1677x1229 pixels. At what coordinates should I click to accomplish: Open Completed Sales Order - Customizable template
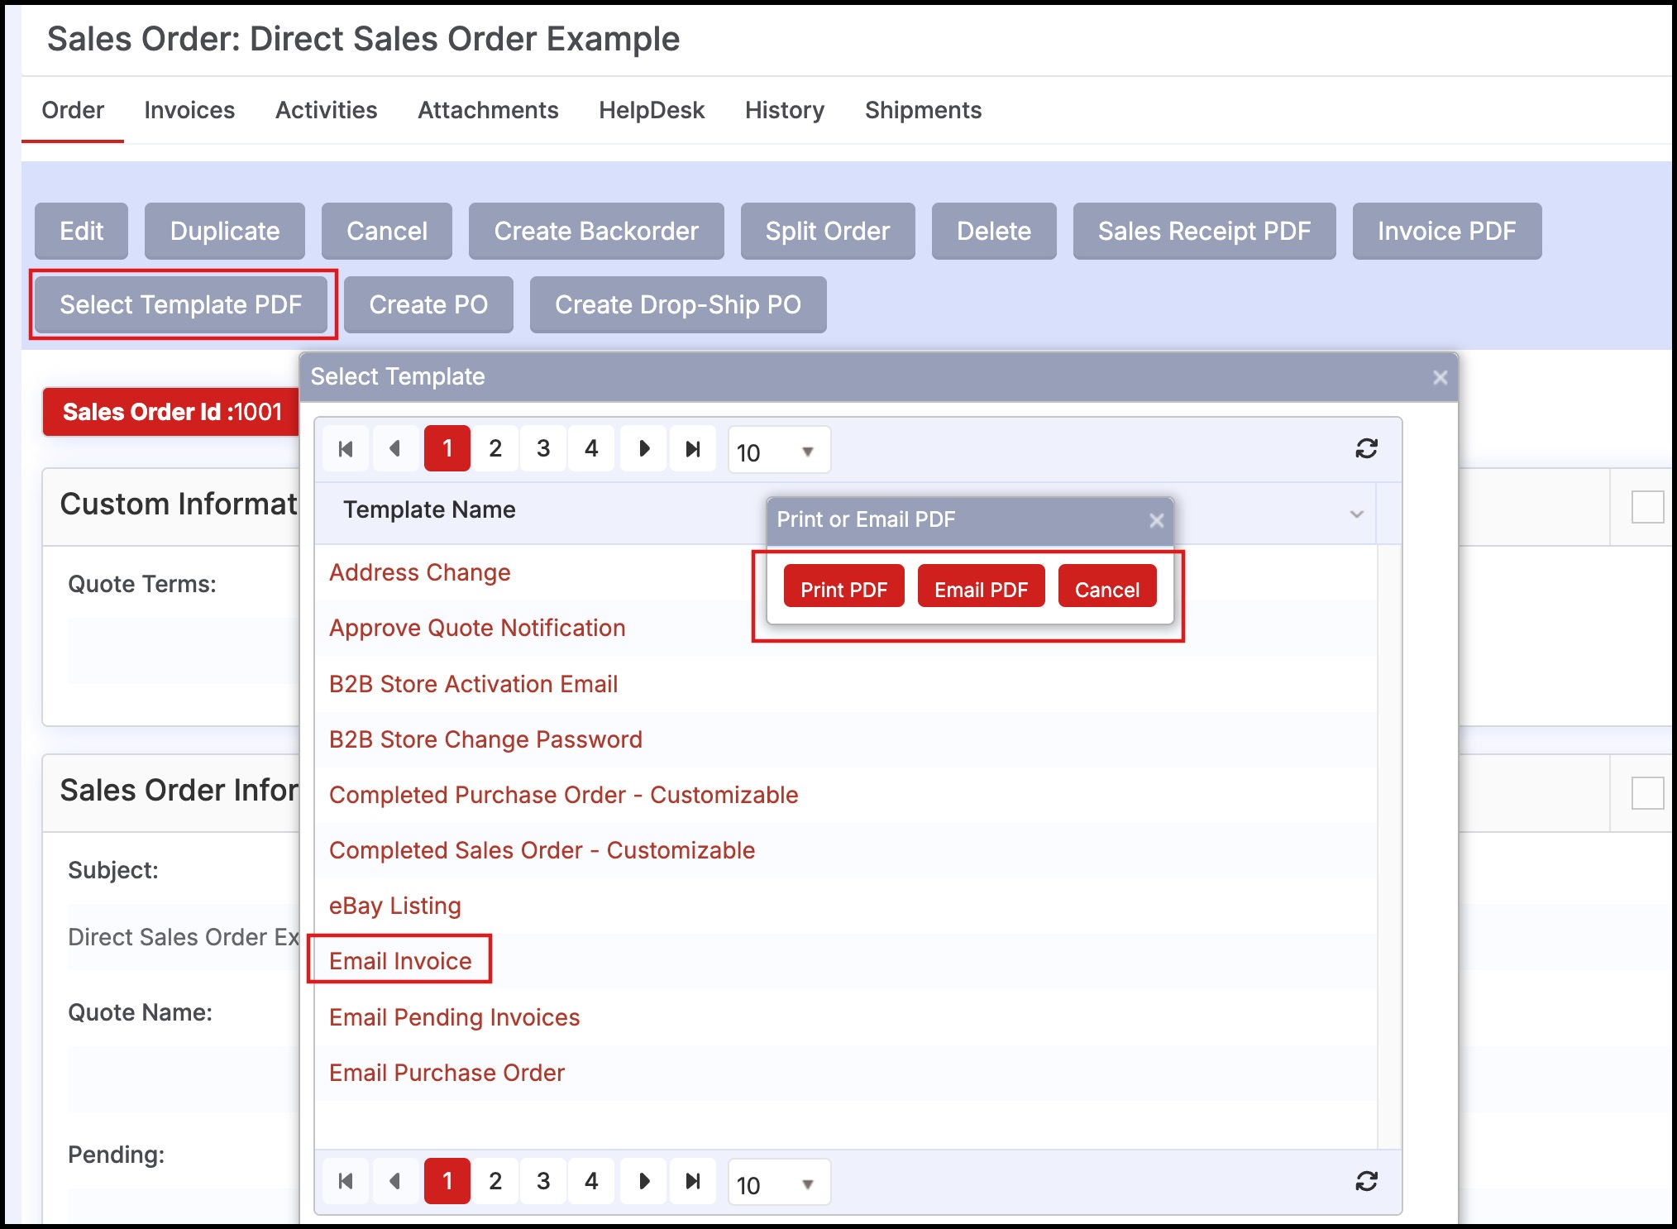click(x=542, y=850)
